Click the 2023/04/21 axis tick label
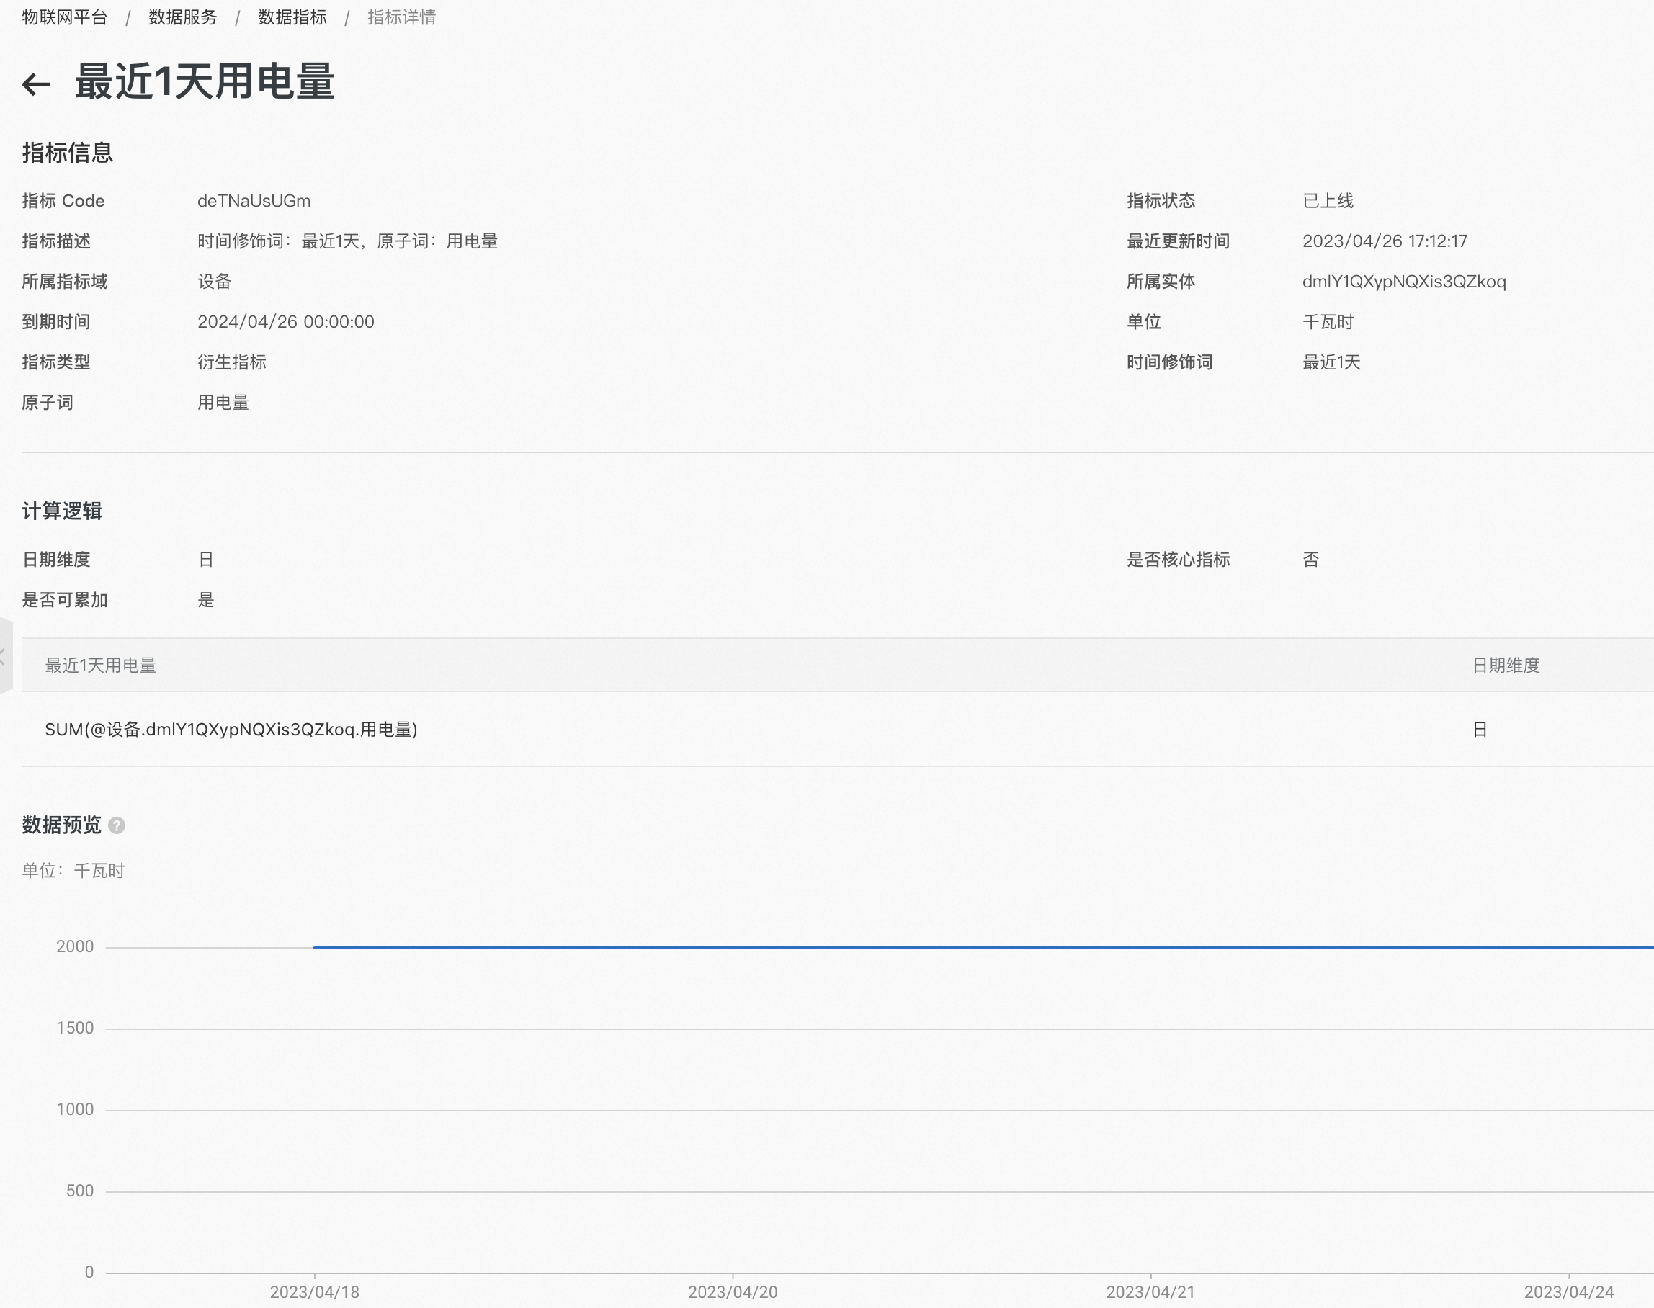This screenshot has height=1308, width=1654. [x=1150, y=1292]
